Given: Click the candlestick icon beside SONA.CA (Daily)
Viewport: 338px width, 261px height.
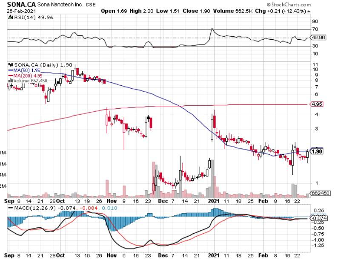Looking at the screenshot, I should [11, 64].
